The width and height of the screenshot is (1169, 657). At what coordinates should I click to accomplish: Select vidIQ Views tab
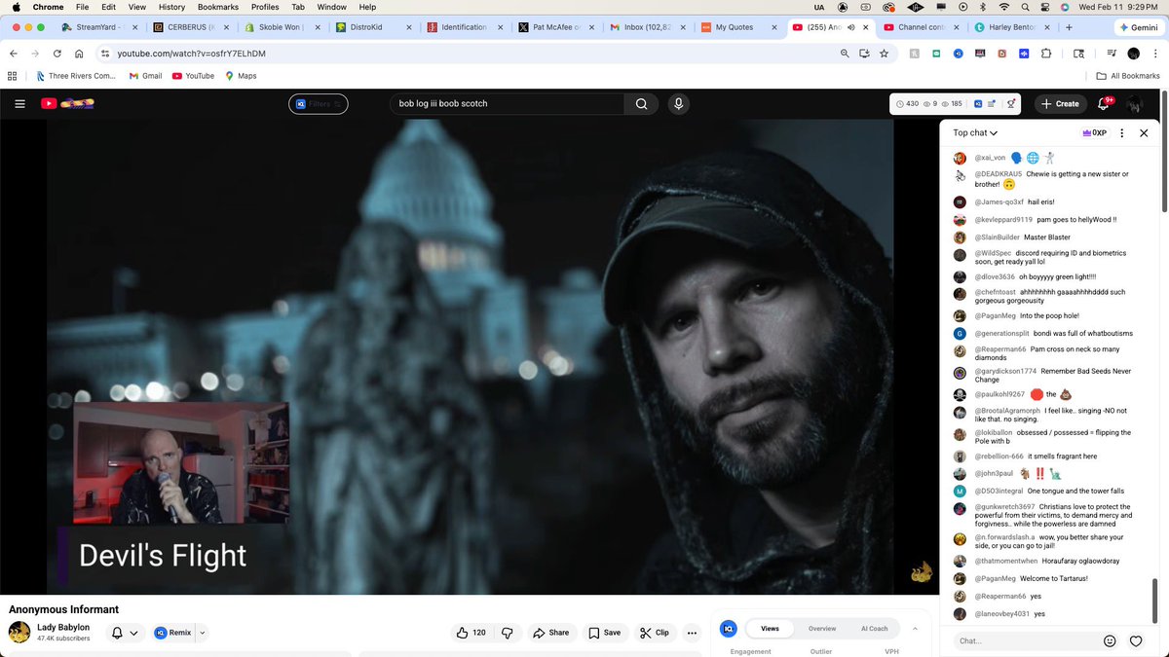pos(770,628)
